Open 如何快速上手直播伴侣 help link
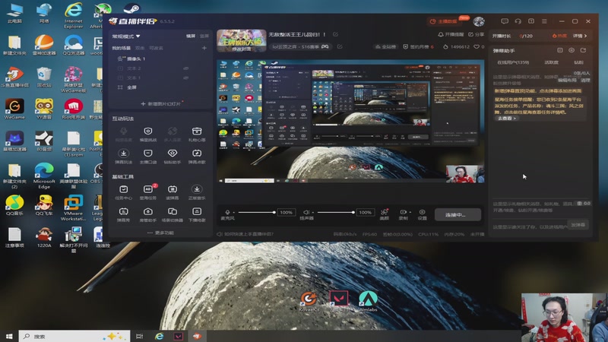Screen dimensions: 608x342 coord(245,234)
